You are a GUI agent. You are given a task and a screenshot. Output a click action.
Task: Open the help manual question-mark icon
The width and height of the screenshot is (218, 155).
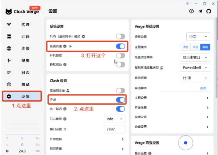pos(191,11)
